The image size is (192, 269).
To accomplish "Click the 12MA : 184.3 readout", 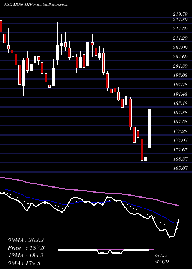I will (x=26, y=255).
